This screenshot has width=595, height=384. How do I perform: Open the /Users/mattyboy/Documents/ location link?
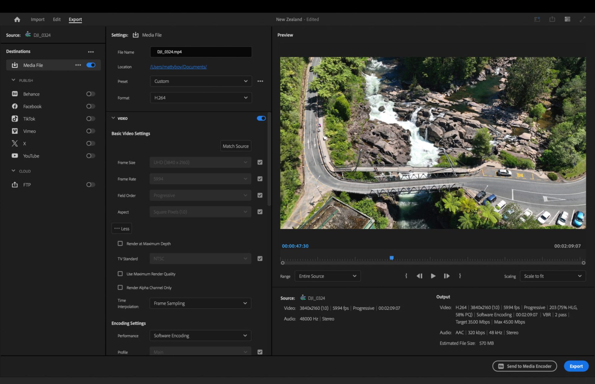point(178,67)
